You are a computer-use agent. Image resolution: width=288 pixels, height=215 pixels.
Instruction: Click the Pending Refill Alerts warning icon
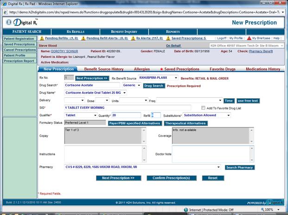[x=83, y=38]
